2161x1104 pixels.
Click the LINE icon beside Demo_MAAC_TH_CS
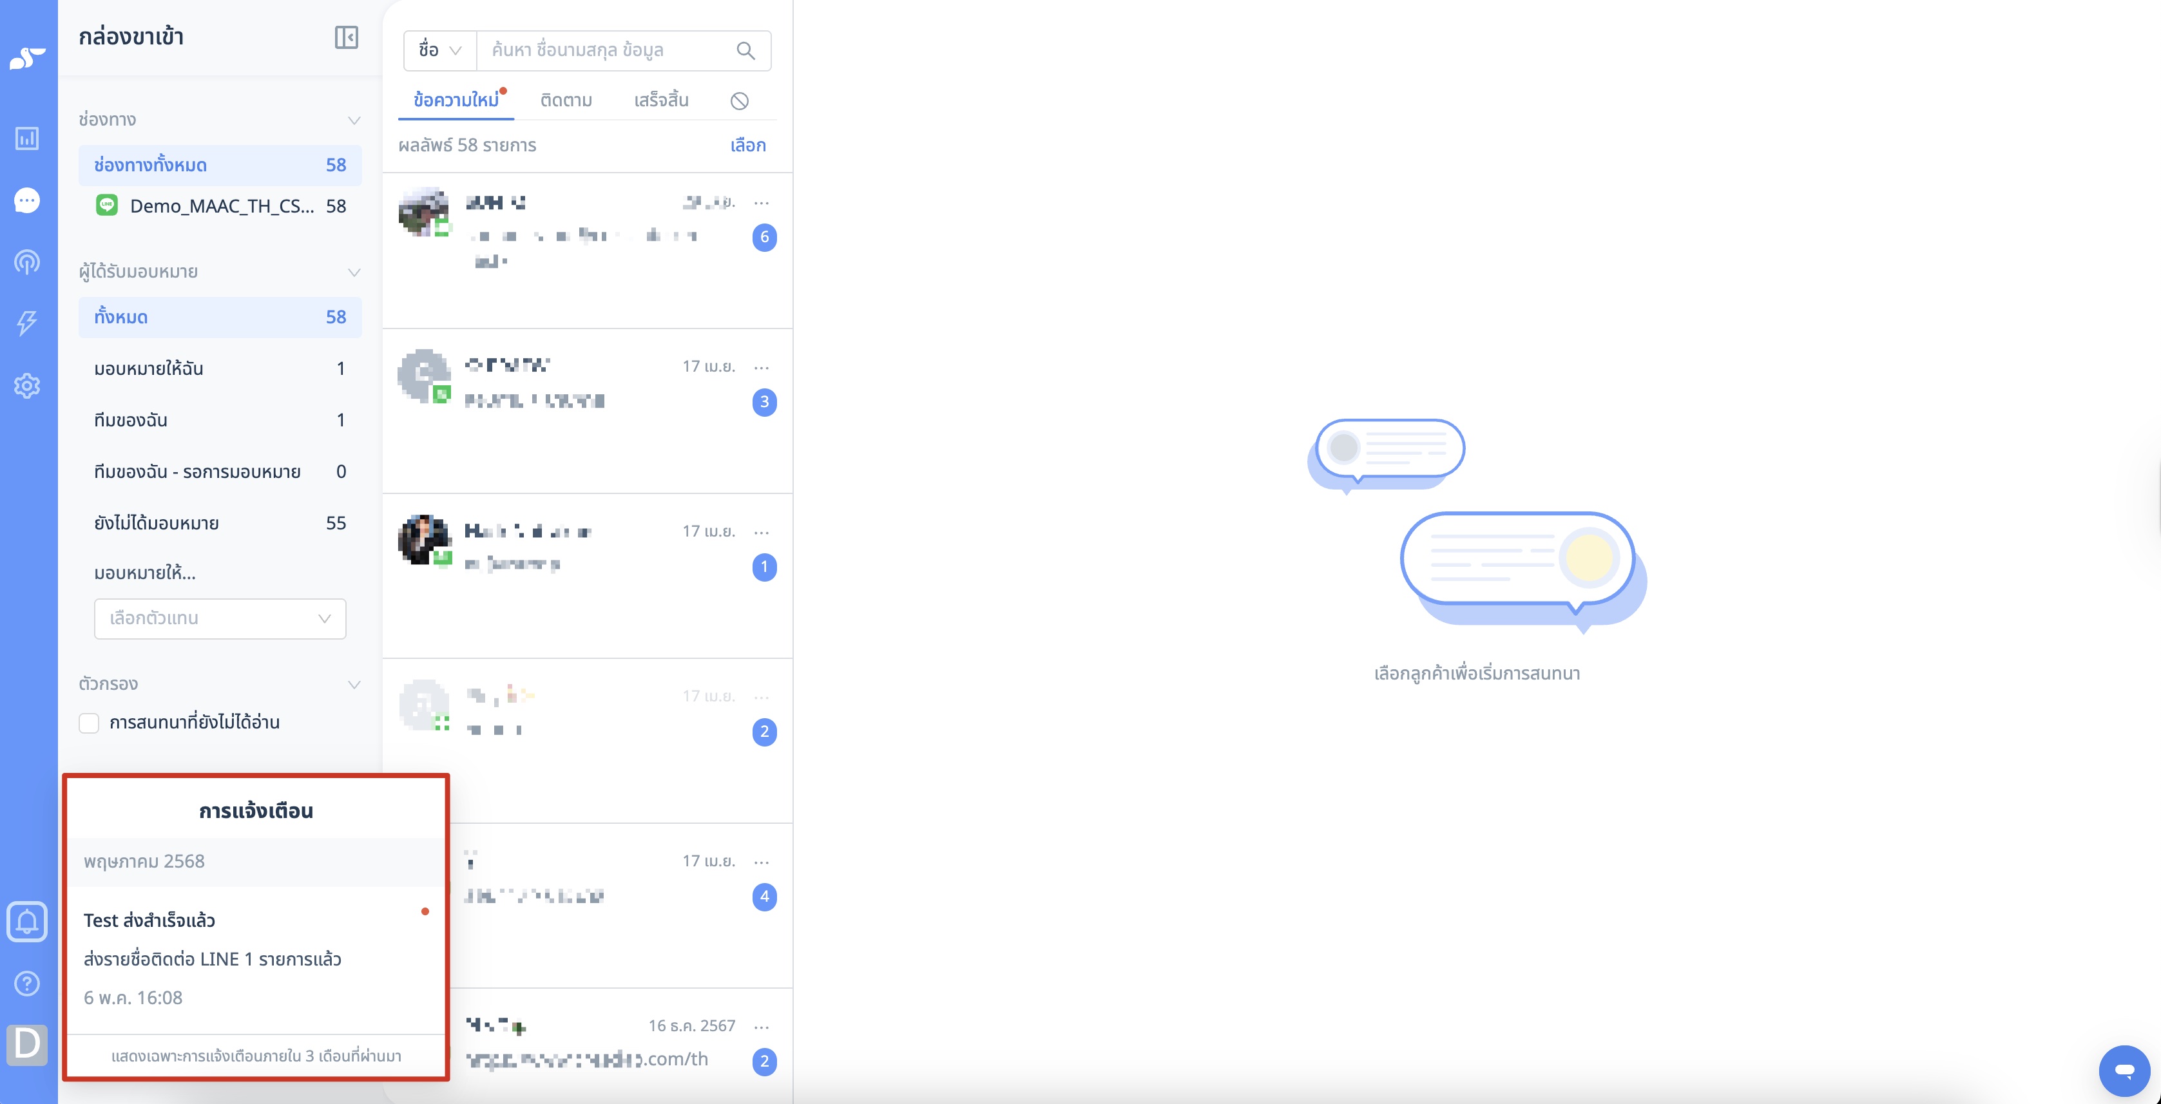106,205
